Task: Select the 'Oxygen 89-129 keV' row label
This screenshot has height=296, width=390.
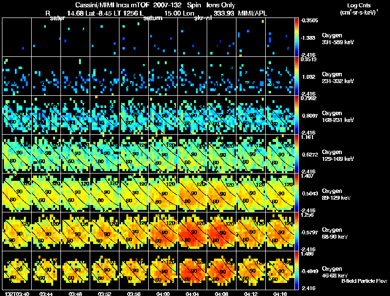Action: click(x=336, y=194)
